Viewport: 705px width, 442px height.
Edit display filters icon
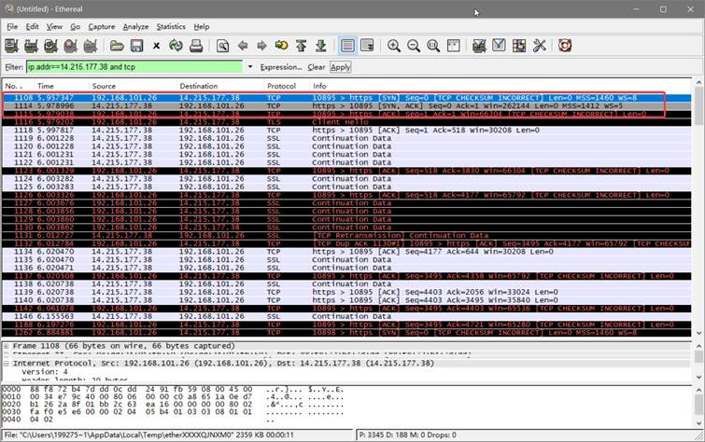coord(499,46)
